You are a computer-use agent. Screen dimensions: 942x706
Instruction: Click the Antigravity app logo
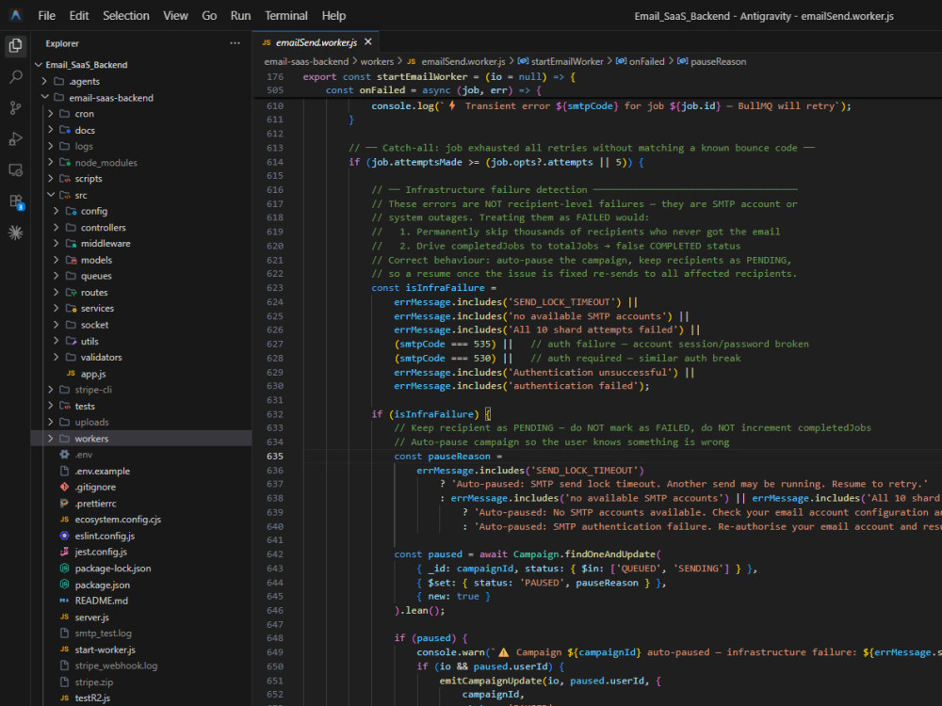(x=16, y=16)
